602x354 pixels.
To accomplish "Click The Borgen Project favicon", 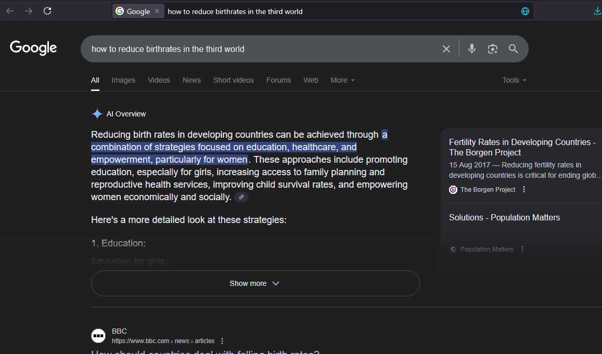I will 453,189.
